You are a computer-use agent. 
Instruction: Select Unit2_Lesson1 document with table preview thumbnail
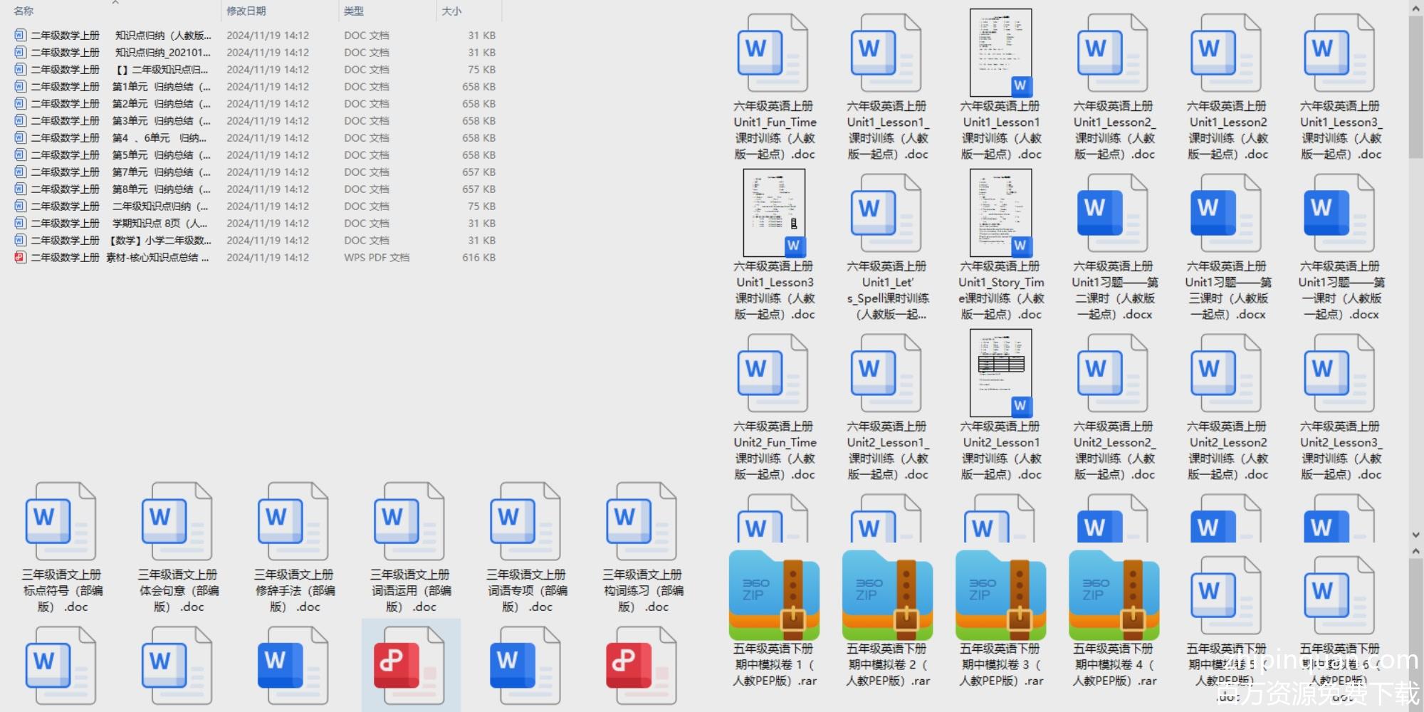[1000, 372]
